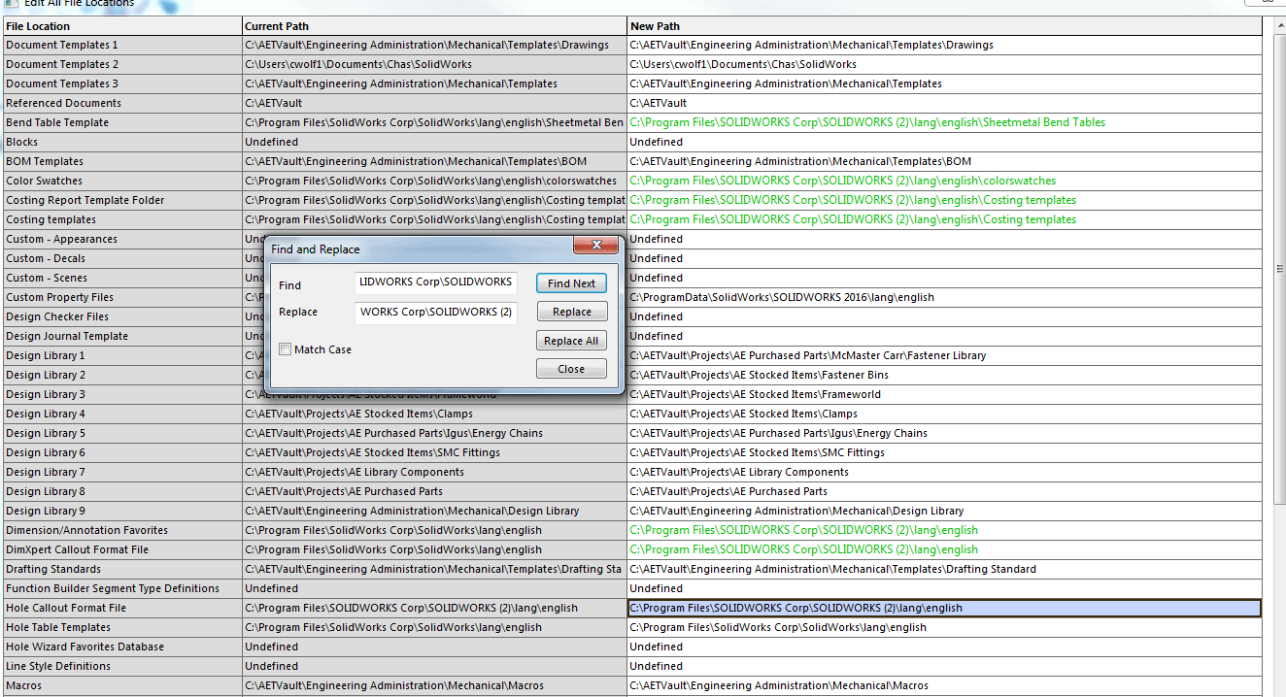The height and width of the screenshot is (697, 1286).
Task: Click the New Path cell for Document Templates 3
Action: tap(944, 83)
